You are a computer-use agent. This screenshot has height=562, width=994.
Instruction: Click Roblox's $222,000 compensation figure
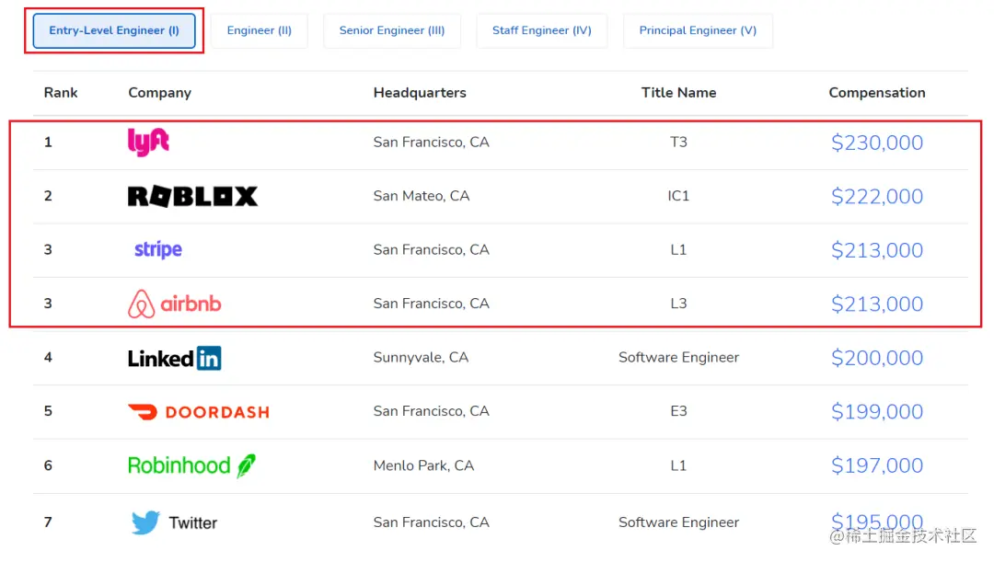click(x=876, y=196)
